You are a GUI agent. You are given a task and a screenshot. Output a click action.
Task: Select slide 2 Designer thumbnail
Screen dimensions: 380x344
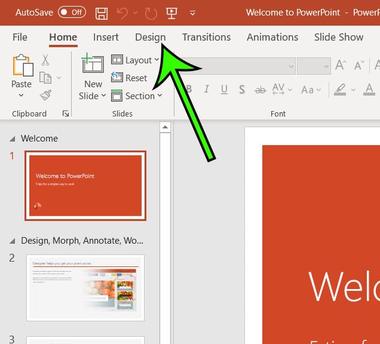tap(85, 288)
